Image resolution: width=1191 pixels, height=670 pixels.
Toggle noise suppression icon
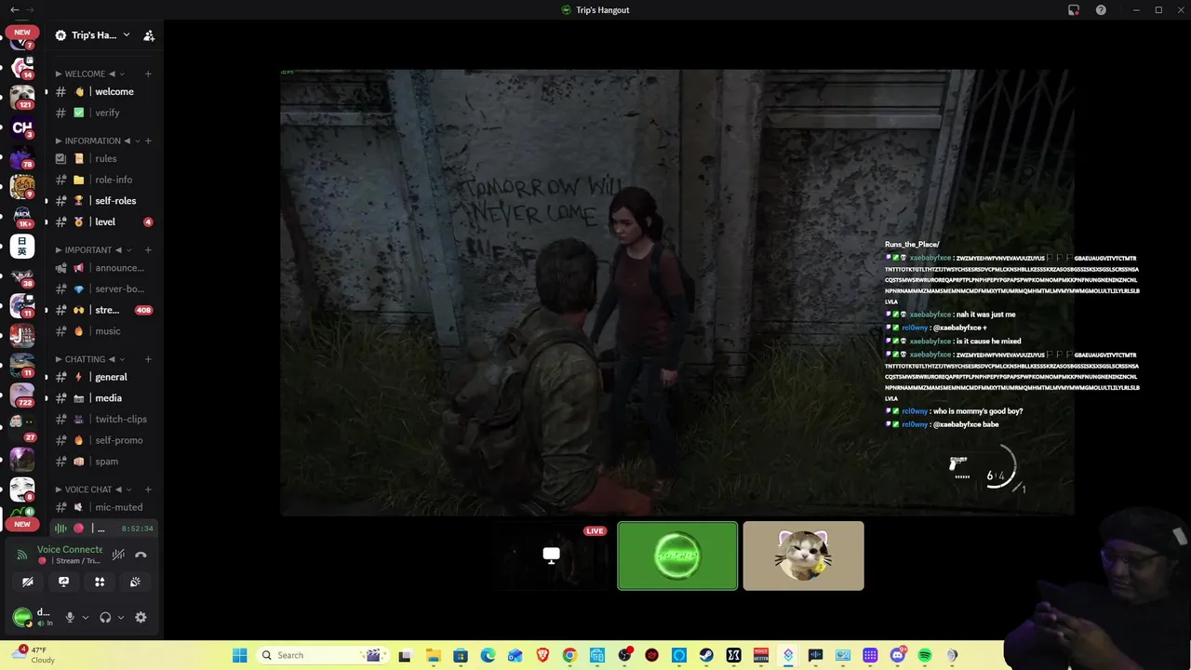click(118, 555)
